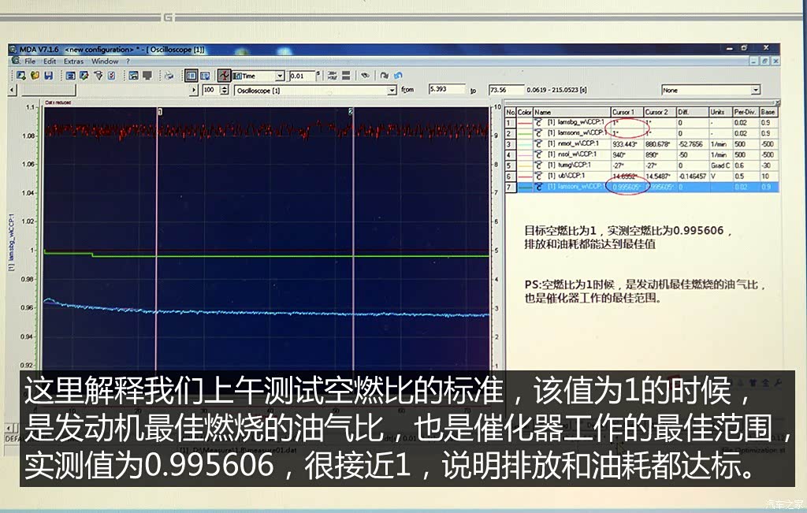Click the stacked horizontal bars icon in toolbar

[x=346, y=76]
